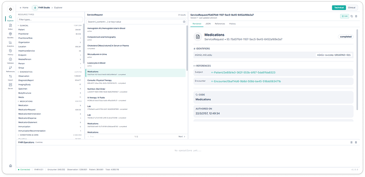Open Nutrition: Diet Order result
The width and height of the screenshot is (365, 177).
136,90
